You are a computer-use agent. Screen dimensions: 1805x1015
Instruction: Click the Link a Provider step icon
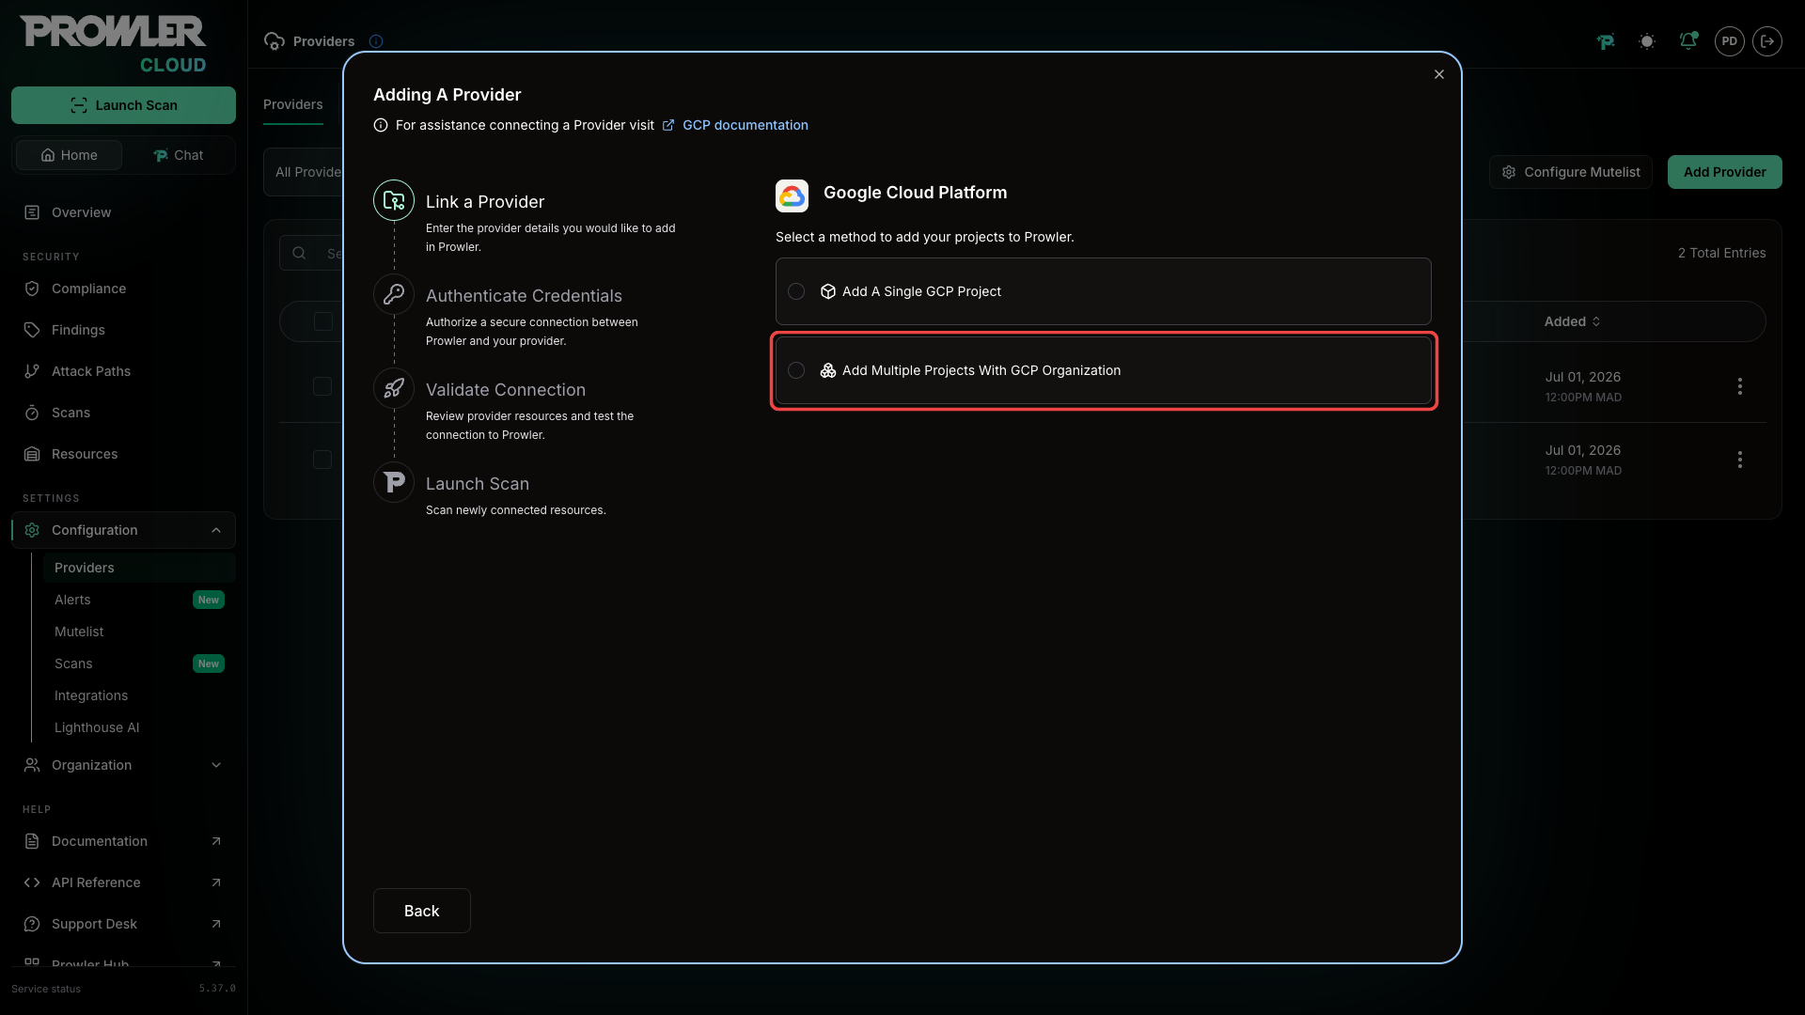click(x=394, y=200)
